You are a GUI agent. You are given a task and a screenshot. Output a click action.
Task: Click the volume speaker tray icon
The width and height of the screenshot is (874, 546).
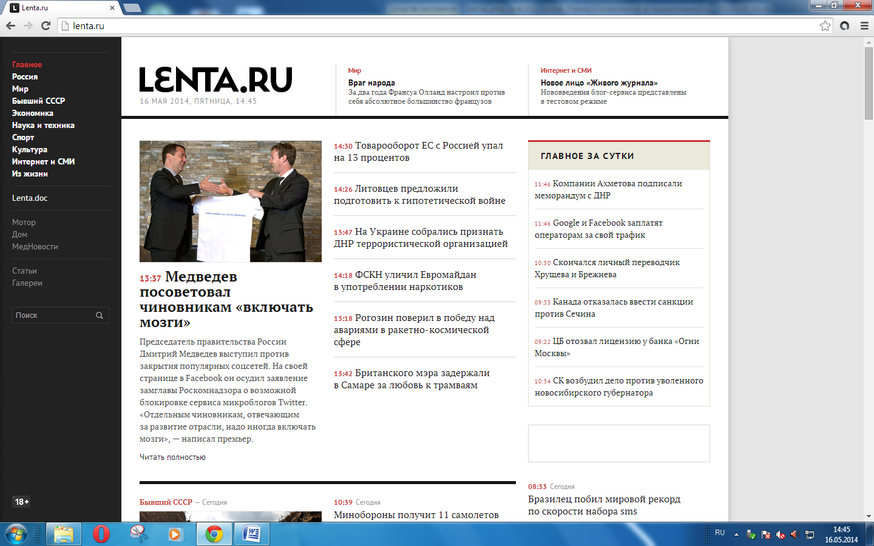click(794, 534)
